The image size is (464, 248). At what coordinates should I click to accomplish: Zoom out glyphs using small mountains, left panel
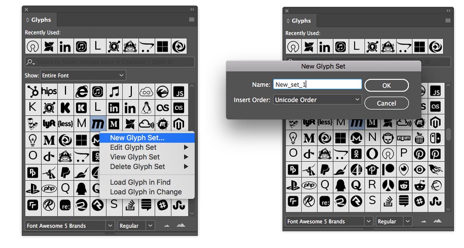(x=167, y=226)
